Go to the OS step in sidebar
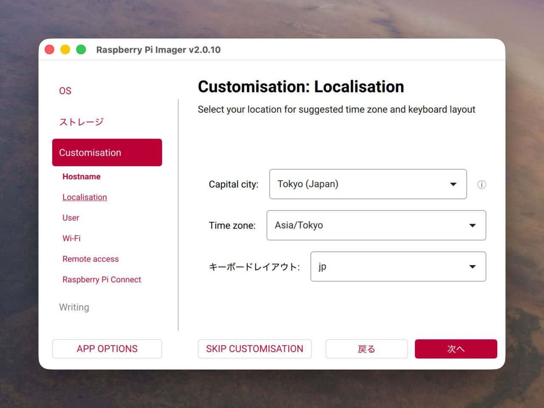 (65, 91)
